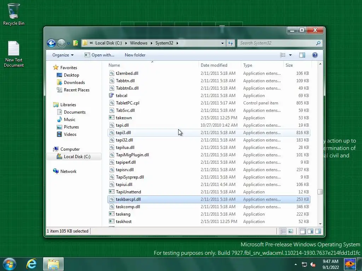This screenshot has height=271, width=362.
Task: Open Recent Places in sidebar
Action: point(76,90)
